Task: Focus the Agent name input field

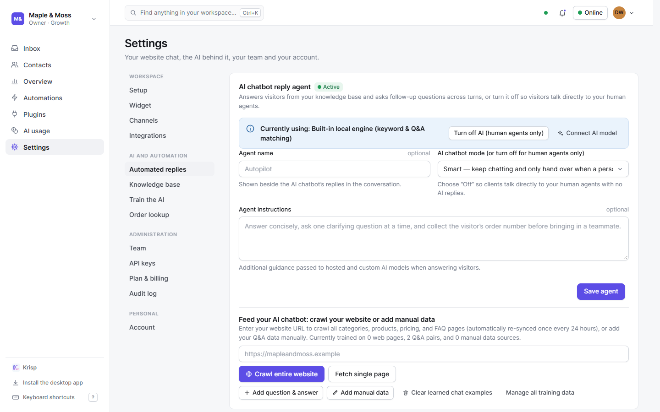Action: (335, 169)
